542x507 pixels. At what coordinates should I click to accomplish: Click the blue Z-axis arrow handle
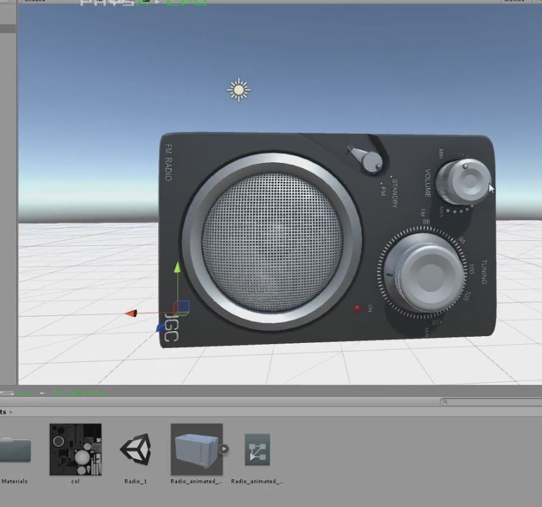click(161, 328)
